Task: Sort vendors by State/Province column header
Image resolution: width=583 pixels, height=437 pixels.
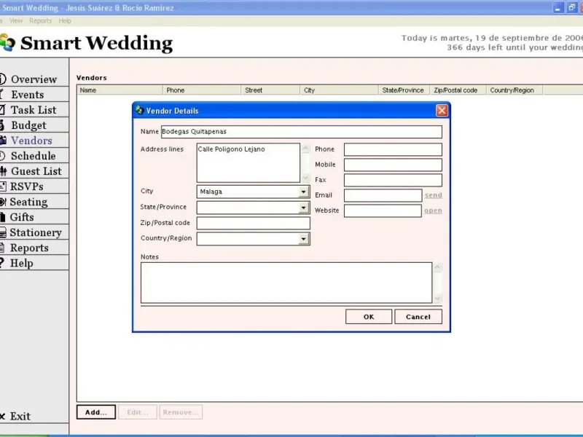Action: (x=404, y=90)
